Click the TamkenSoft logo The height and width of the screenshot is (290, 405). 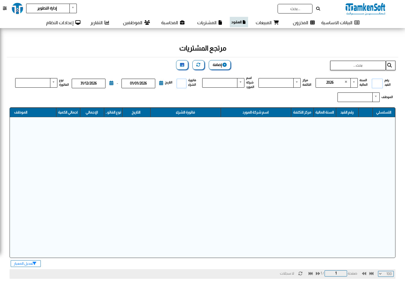click(x=365, y=9)
